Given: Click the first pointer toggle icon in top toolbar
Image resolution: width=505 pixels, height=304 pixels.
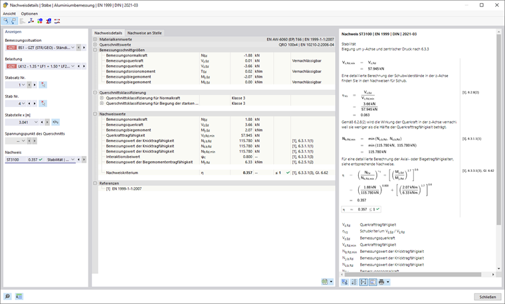Looking at the screenshot, I should (5, 21).
